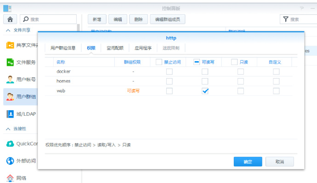Open the Shared Folder icon (共享文件夹)
Viewport: 317px width, 183px height.
(10, 45)
